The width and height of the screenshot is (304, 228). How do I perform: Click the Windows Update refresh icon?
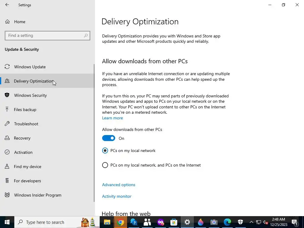click(7, 67)
